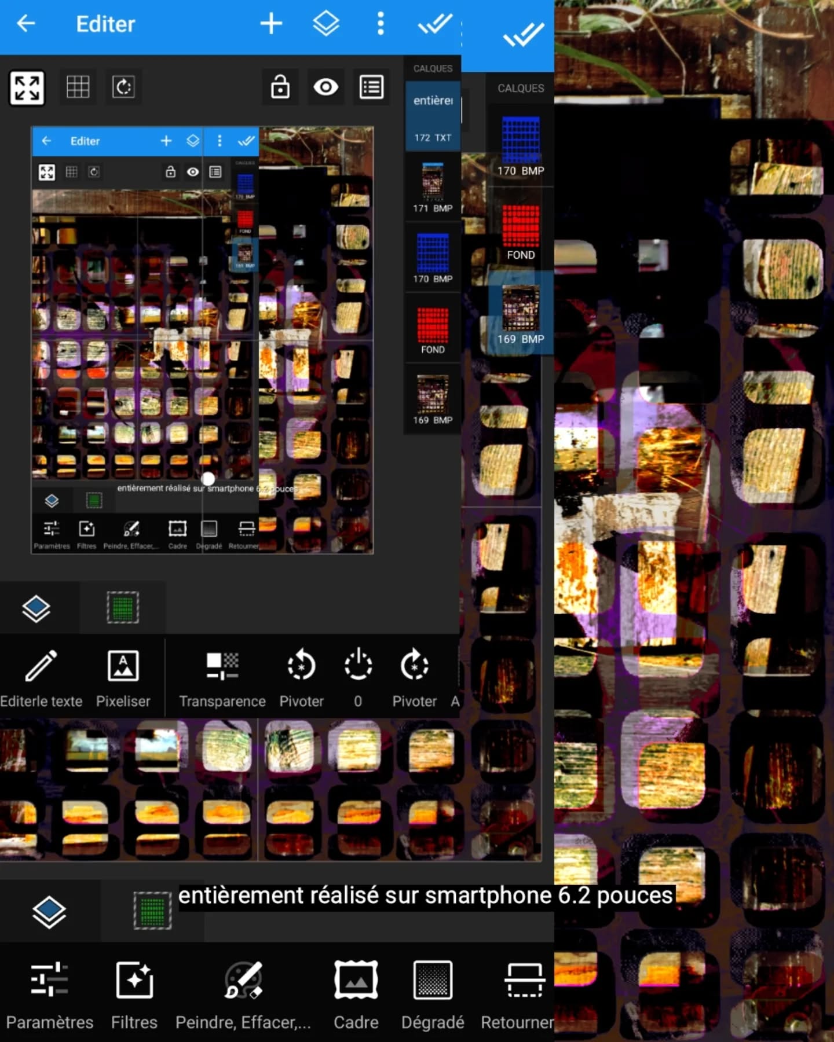
Task: Add a new layer with the large plus icon
Action: [x=271, y=24]
